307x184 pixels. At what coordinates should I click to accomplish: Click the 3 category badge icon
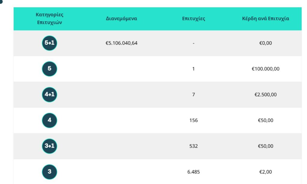point(49,172)
